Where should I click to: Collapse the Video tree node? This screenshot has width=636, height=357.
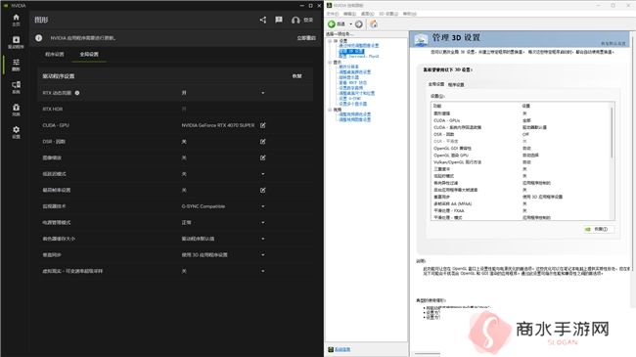(x=330, y=110)
